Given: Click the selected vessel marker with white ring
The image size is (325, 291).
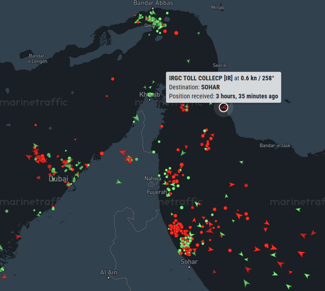Looking at the screenshot, I should [x=224, y=107].
